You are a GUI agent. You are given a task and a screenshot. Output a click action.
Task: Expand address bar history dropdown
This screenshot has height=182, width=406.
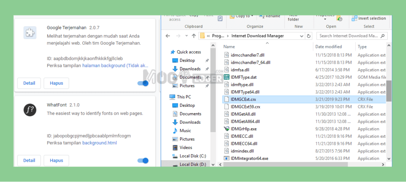pyautogui.click(x=301, y=36)
